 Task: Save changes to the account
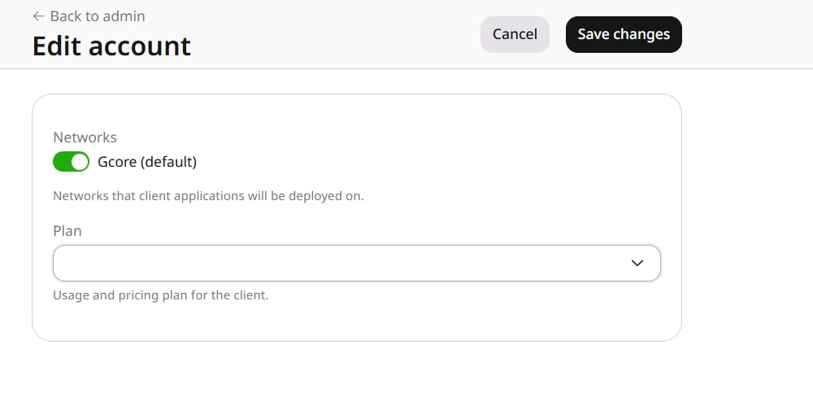[x=624, y=34]
